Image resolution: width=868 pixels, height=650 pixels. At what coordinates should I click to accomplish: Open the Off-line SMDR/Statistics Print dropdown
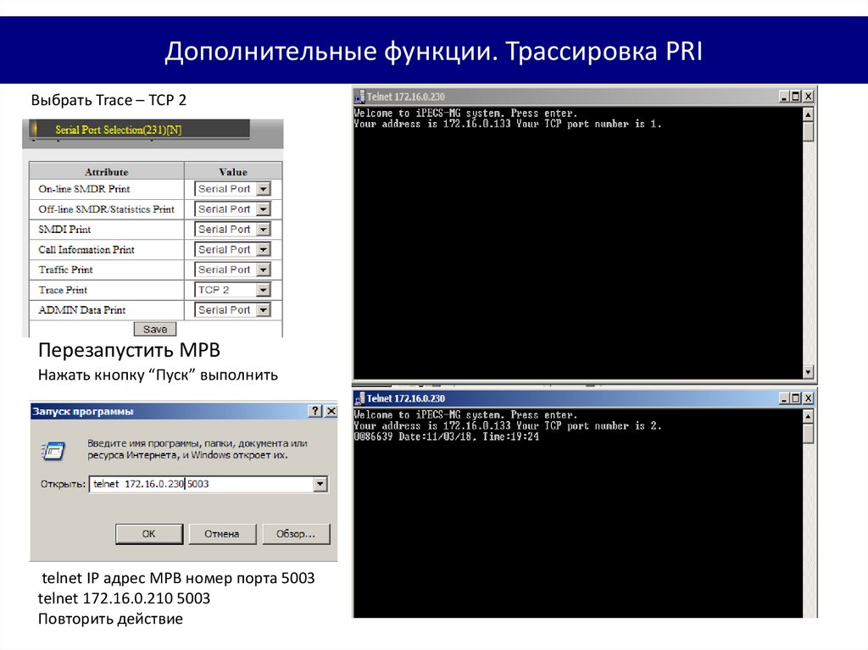[264, 209]
